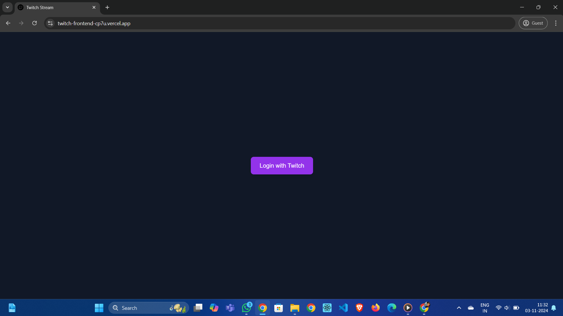Open volume control tray icon

[x=507, y=308]
